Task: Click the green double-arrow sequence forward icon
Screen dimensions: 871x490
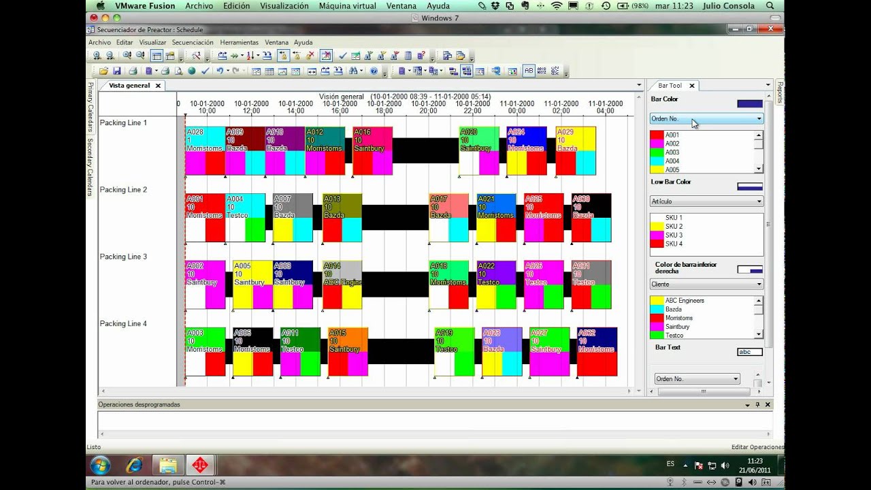Action: (x=235, y=56)
